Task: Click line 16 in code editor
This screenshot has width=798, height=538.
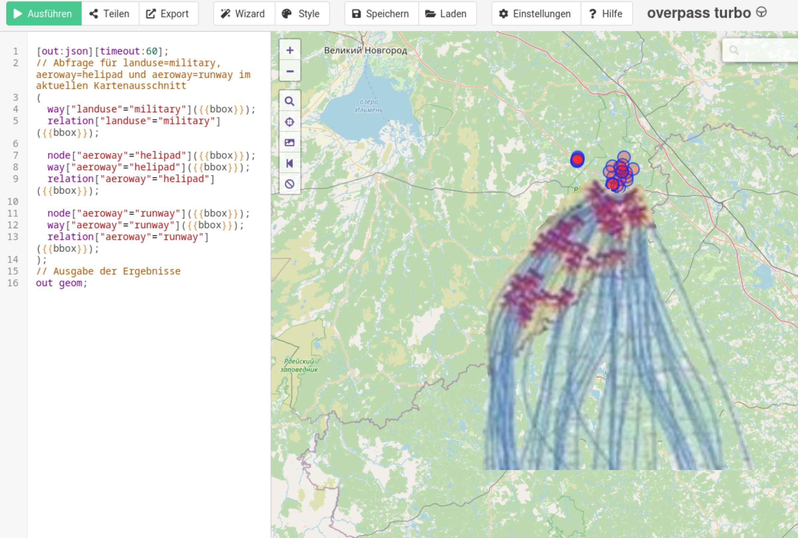Action: tap(62, 283)
